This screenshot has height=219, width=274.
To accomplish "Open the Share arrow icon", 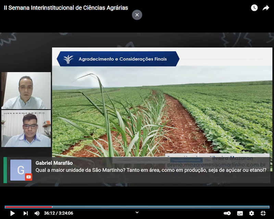I will tap(266, 8).
